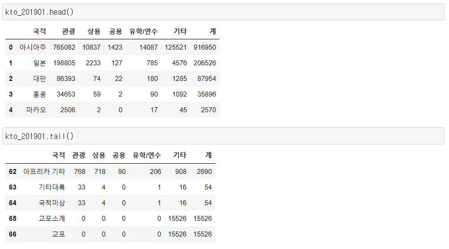Viewport: 449px width, 249px height.
Task: Click the 기타 header in the tail table
Action: tap(180, 155)
